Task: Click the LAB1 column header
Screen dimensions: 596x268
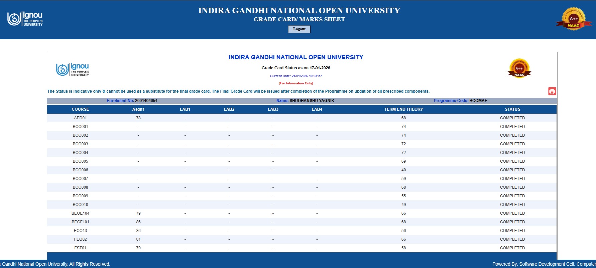Action: click(x=185, y=109)
